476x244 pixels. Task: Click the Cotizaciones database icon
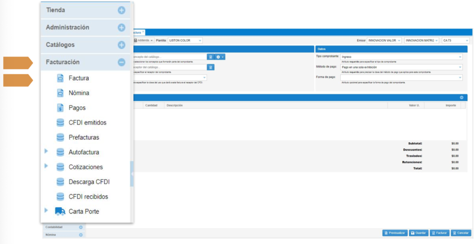[60, 167]
